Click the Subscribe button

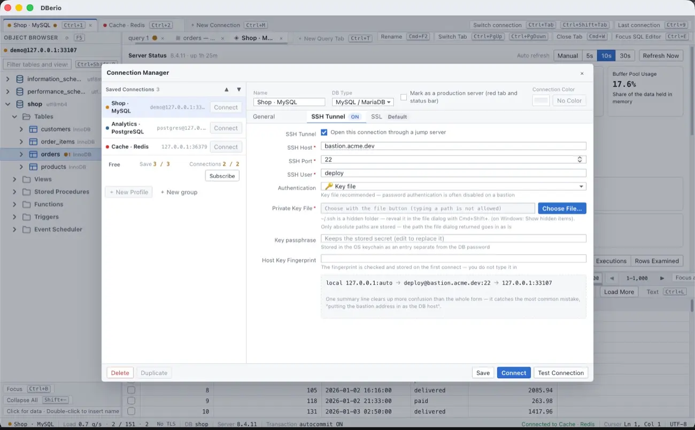tap(222, 176)
